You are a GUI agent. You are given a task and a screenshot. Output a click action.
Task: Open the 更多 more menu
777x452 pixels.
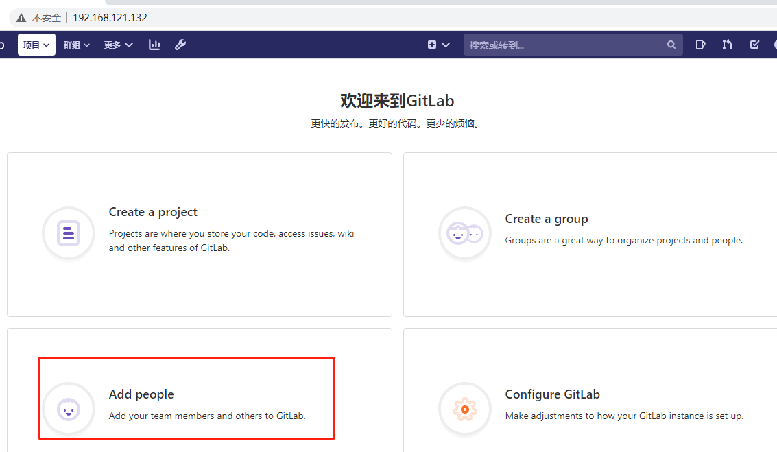pos(118,45)
